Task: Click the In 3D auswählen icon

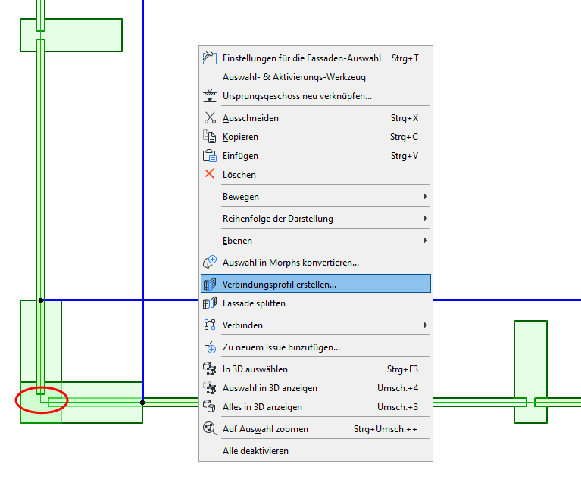Action: tap(210, 369)
